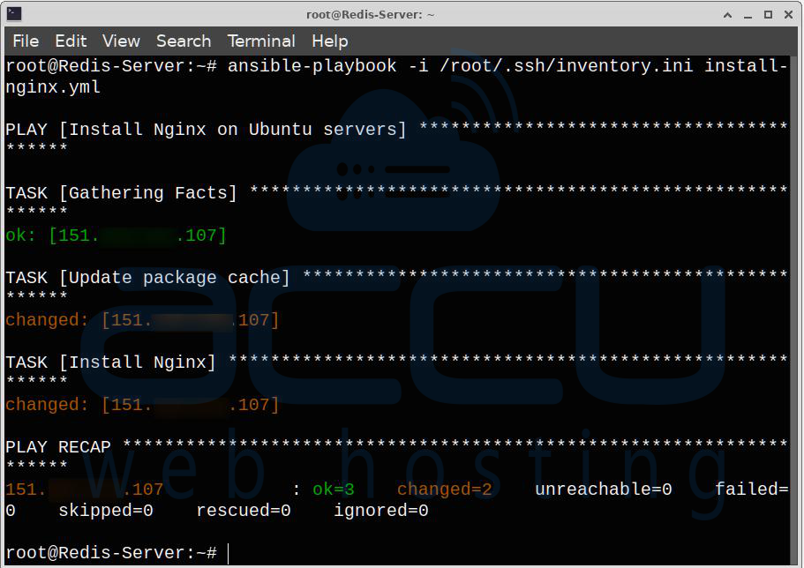804x568 pixels.
Task: Close the terminal window
Action: pyautogui.click(x=789, y=15)
